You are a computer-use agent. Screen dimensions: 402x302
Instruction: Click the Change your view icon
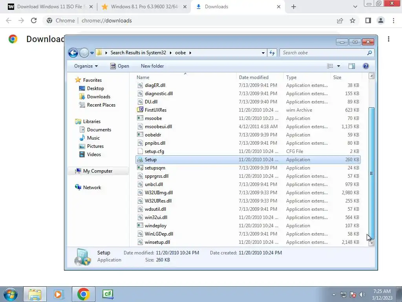tap(330, 66)
